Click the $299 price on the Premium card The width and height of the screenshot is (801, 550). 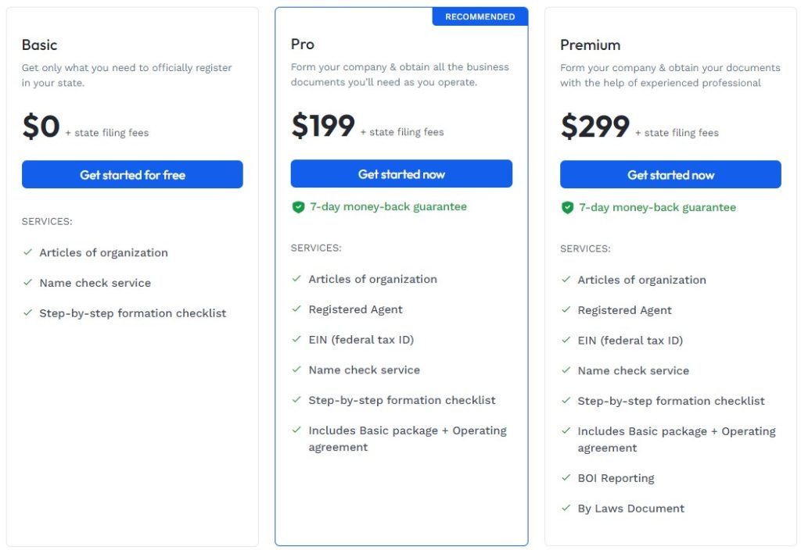[594, 126]
